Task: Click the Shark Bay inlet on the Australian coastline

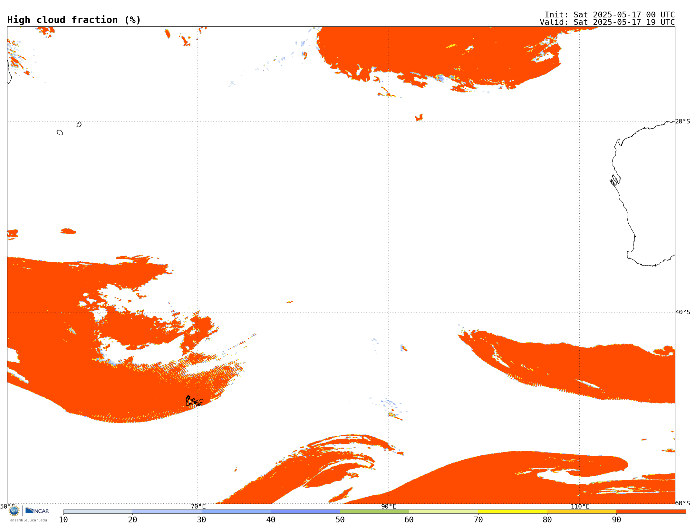Action: pyautogui.click(x=615, y=180)
